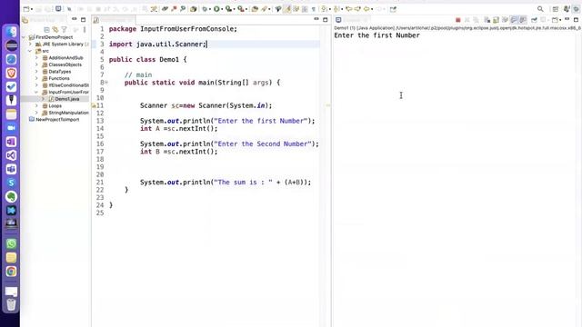Open the Run button dropdown arrow
This screenshot has width=582, height=327.
point(222,9)
